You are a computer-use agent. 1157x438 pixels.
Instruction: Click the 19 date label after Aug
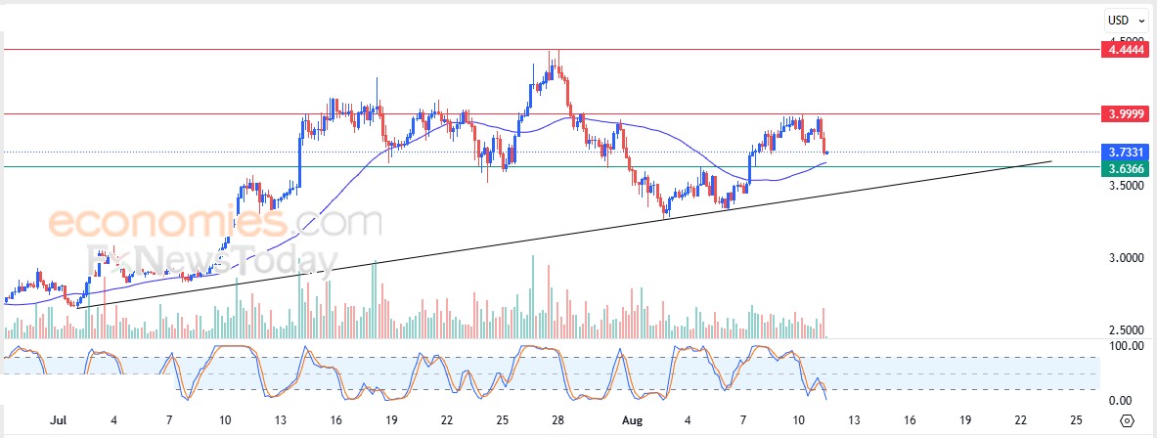pyautogui.click(x=965, y=420)
